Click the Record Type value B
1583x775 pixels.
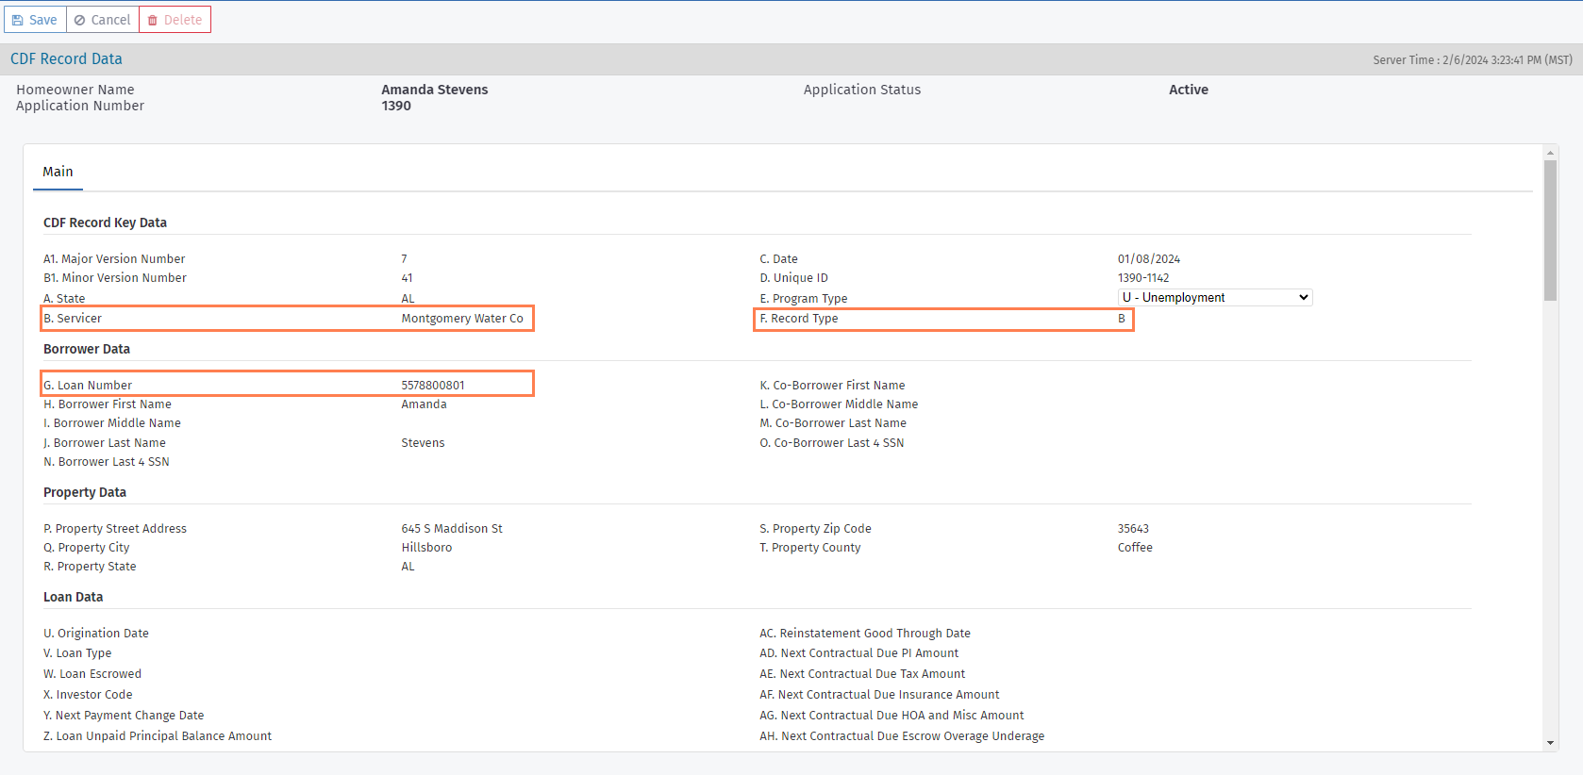[1121, 319]
